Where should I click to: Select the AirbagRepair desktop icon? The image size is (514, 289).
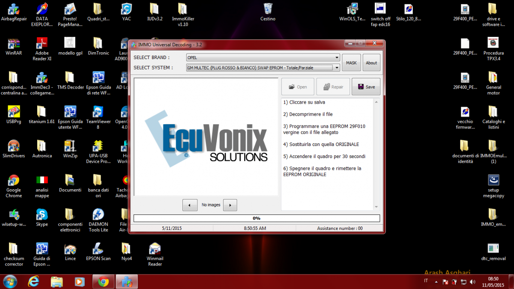tap(14, 12)
